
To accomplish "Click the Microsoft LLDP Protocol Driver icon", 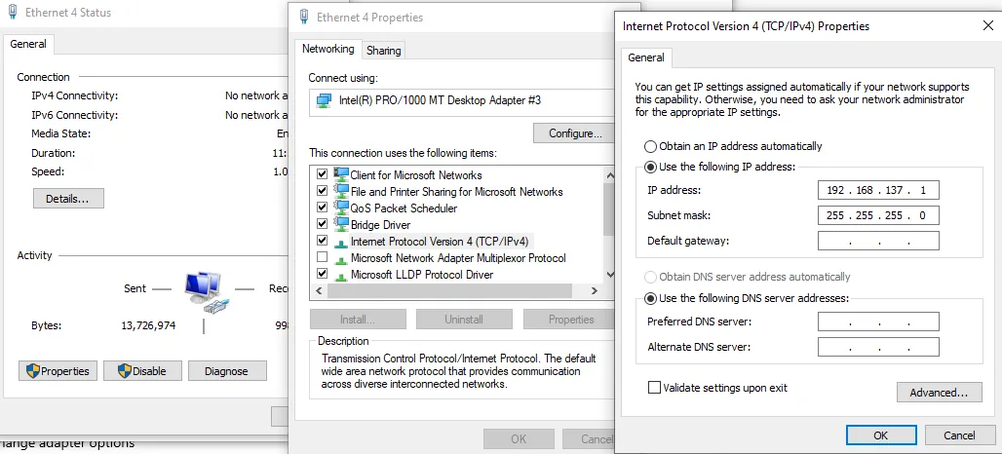I will pos(341,275).
